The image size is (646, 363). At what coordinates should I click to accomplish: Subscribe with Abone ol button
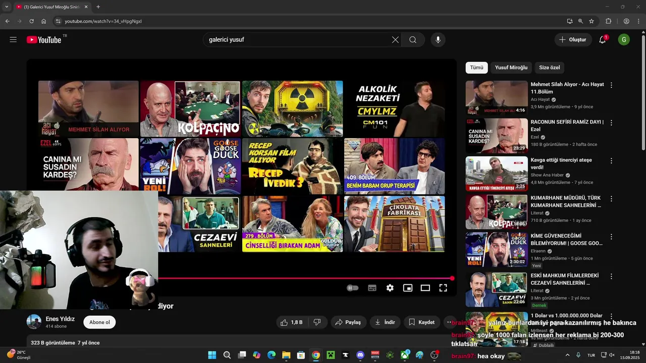tap(99, 322)
